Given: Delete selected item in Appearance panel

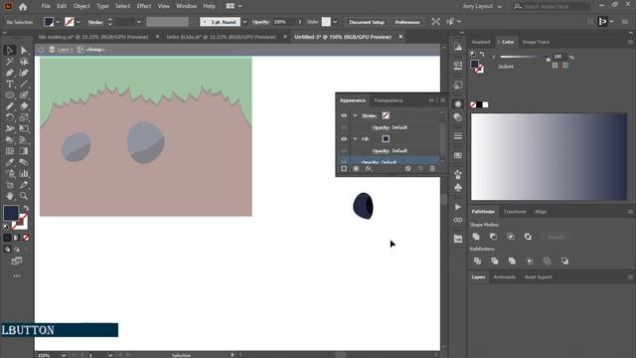Looking at the screenshot, I should click(432, 168).
